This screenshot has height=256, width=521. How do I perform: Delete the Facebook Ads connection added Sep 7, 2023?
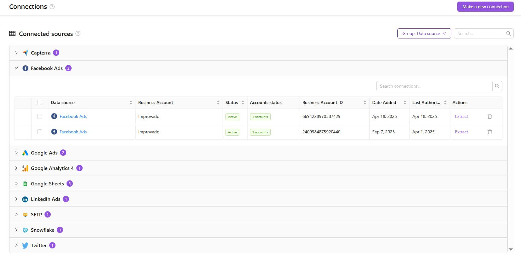(489, 132)
